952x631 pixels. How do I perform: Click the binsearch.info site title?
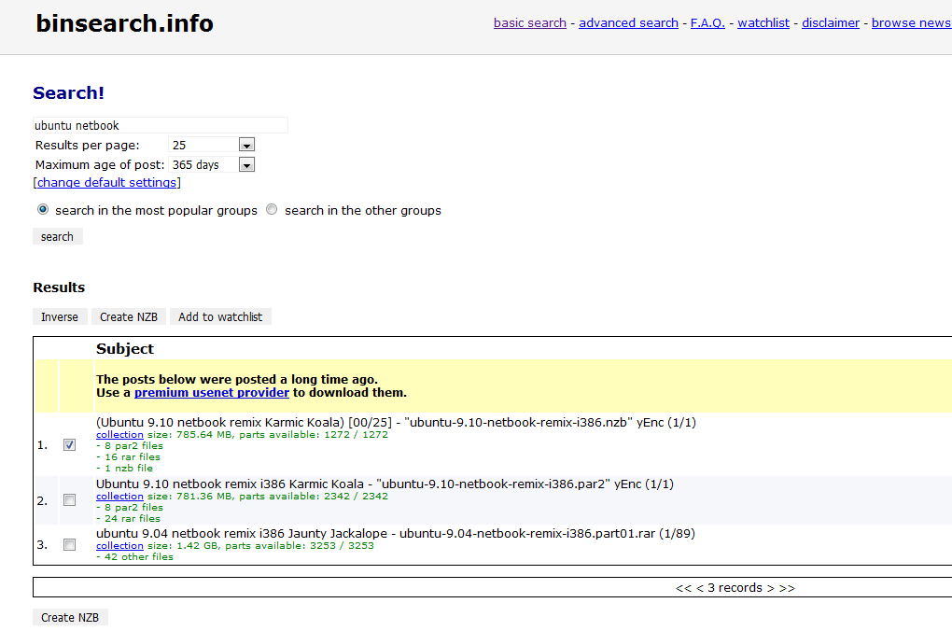point(124,23)
